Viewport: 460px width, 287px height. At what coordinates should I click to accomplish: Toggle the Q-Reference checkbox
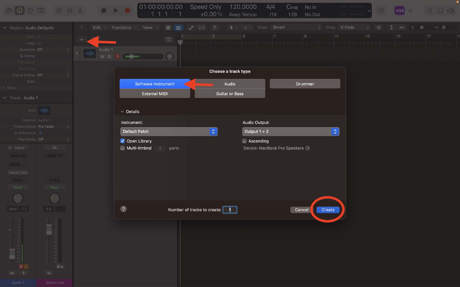40,133
